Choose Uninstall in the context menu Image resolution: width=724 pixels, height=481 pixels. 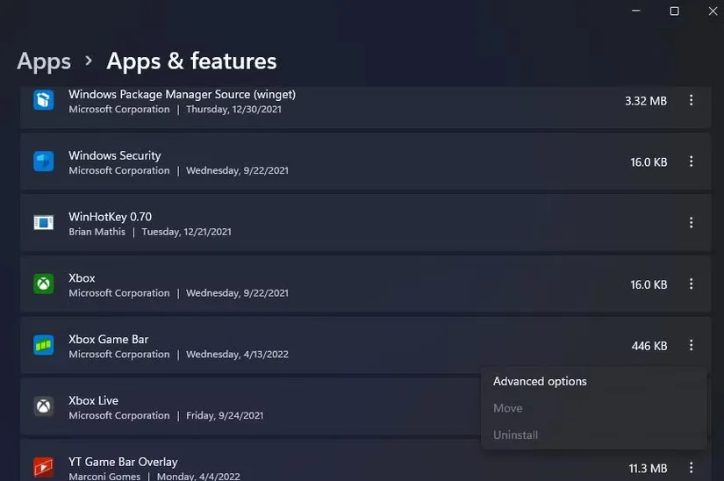(516, 435)
